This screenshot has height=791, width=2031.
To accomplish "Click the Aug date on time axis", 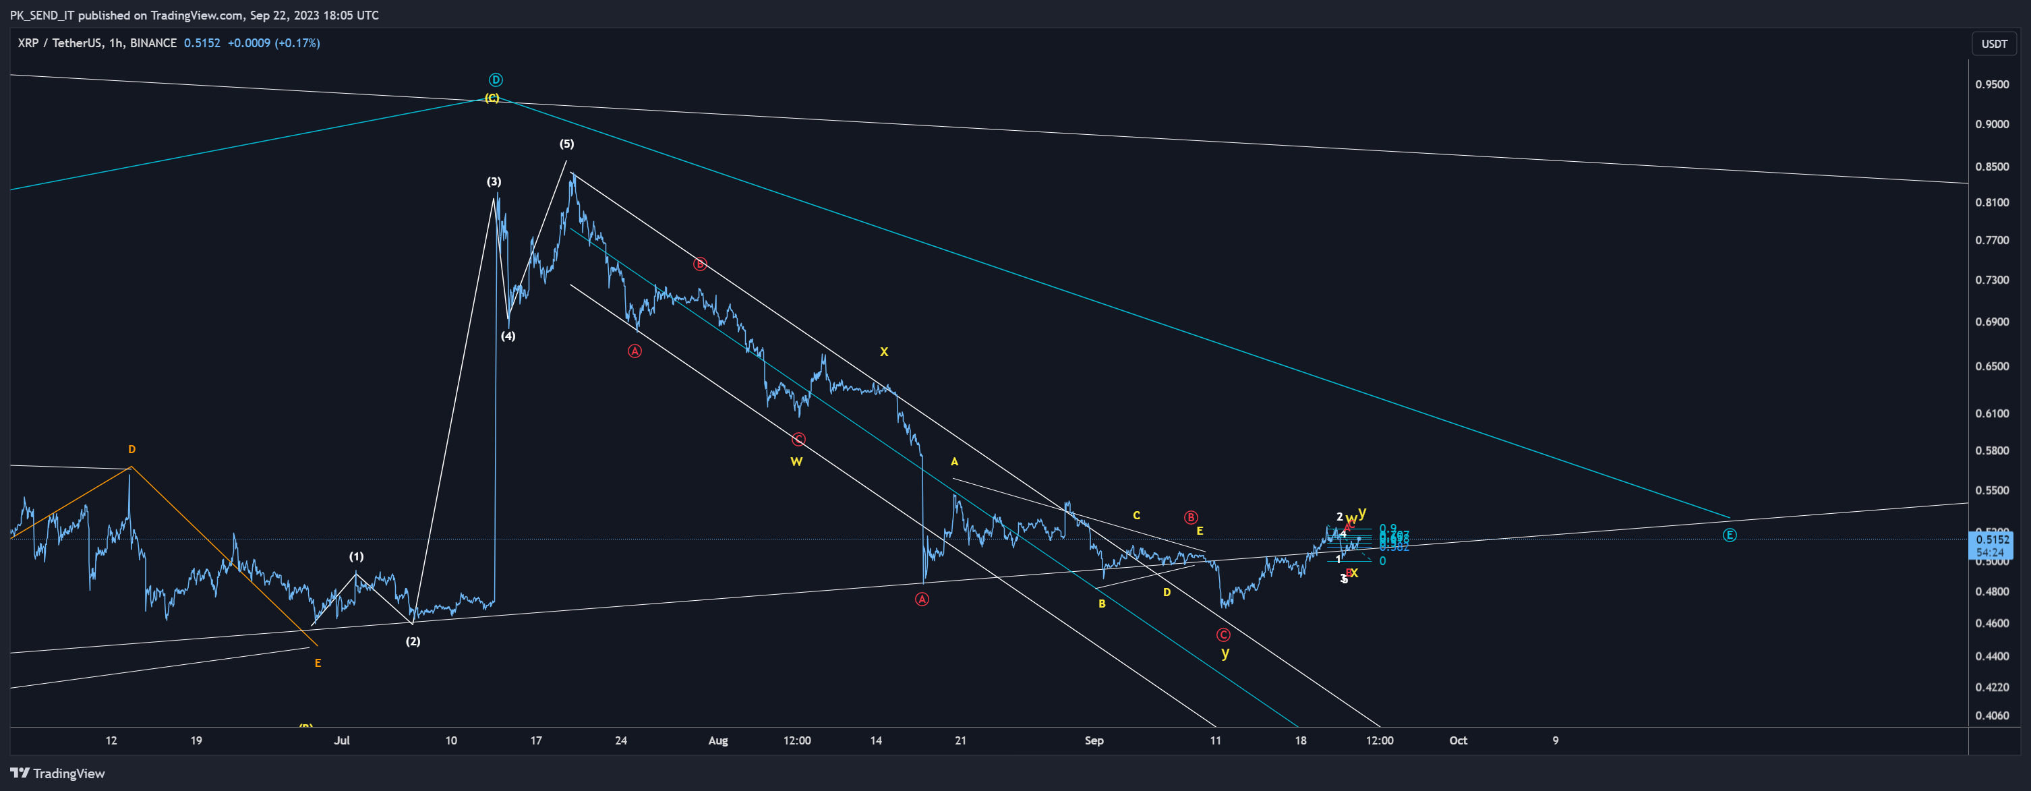I will (x=718, y=740).
